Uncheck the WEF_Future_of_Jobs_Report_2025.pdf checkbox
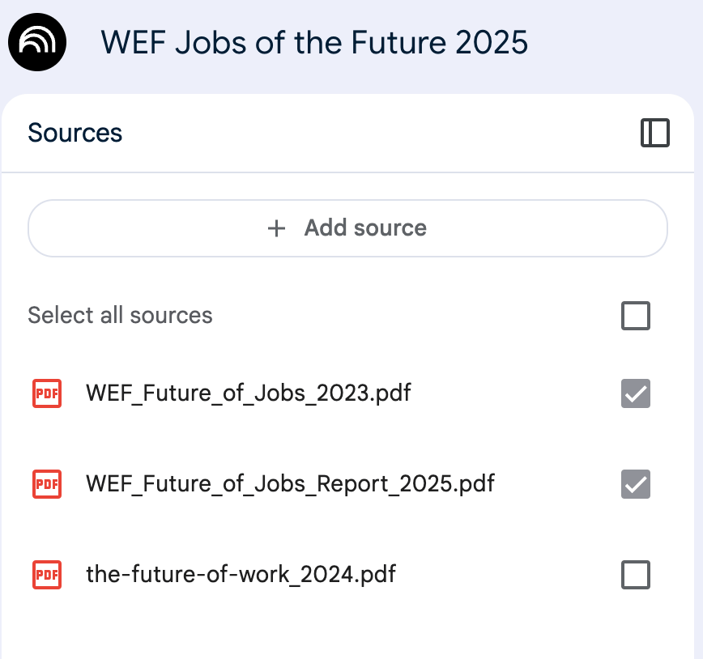 tap(635, 484)
